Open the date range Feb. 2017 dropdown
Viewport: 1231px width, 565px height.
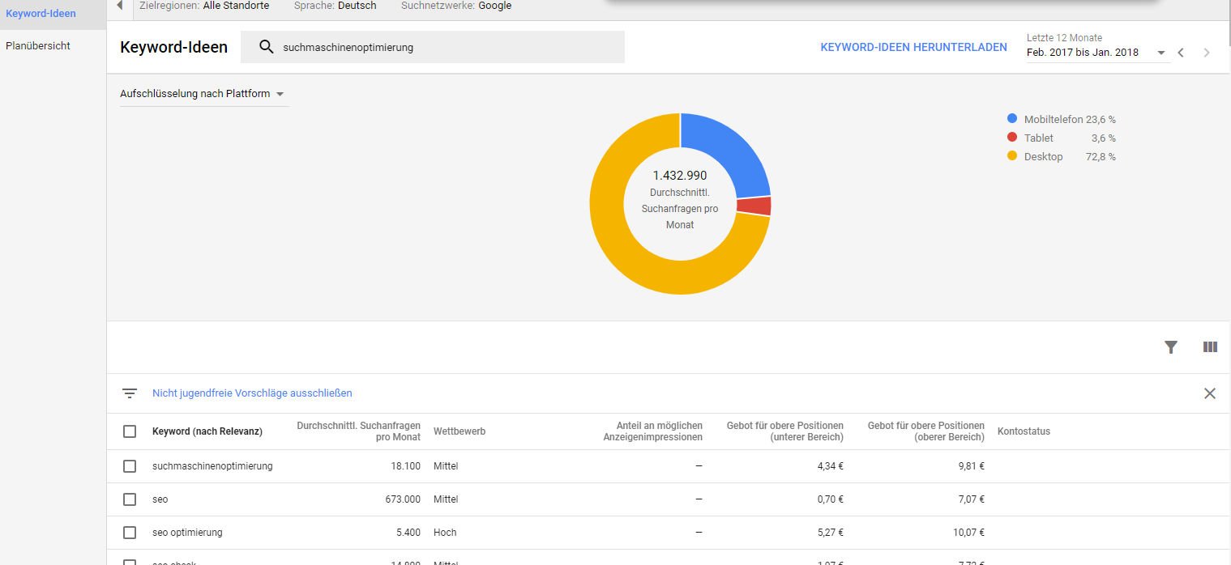1096,53
